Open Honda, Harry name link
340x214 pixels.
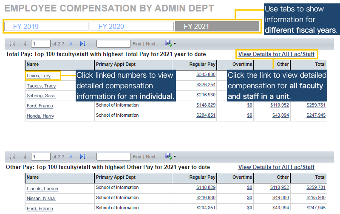40,116
